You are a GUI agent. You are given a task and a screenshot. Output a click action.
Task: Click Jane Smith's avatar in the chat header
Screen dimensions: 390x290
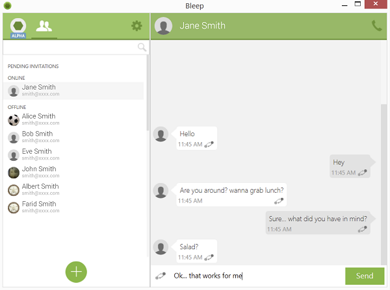pos(164,26)
